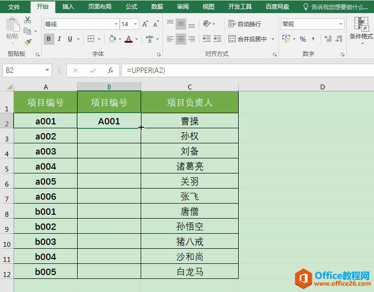
Task: Switch to the 视图 (View) tab
Action: pyautogui.click(x=208, y=7)
